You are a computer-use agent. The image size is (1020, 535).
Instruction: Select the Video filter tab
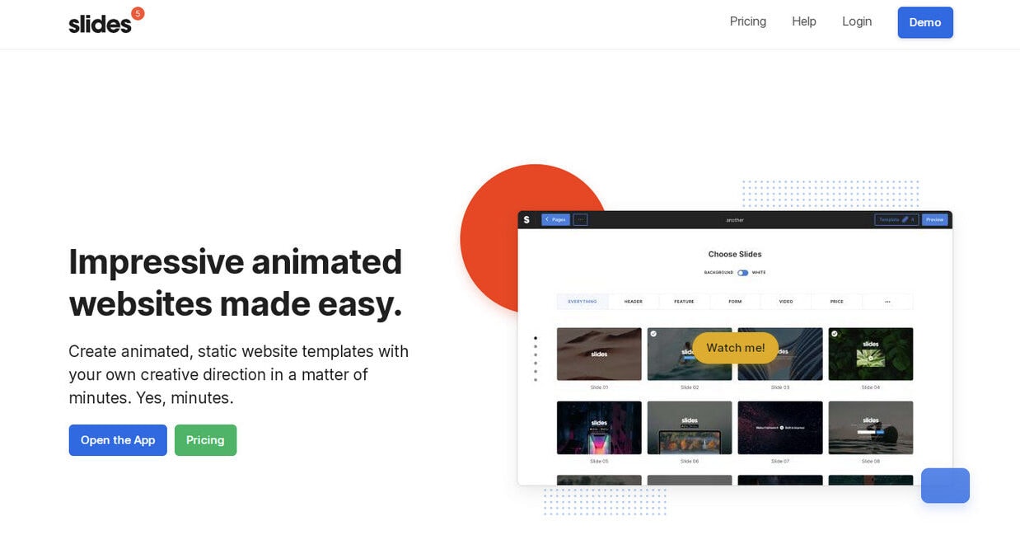point(786,302)
